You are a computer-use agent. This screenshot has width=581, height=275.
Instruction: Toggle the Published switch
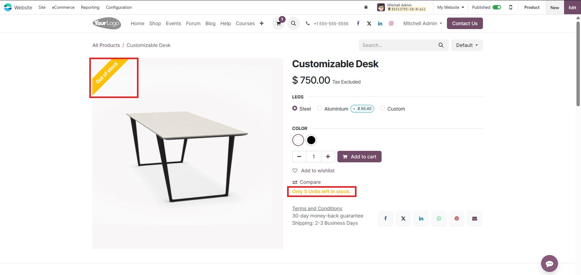(x=497, y=7)
